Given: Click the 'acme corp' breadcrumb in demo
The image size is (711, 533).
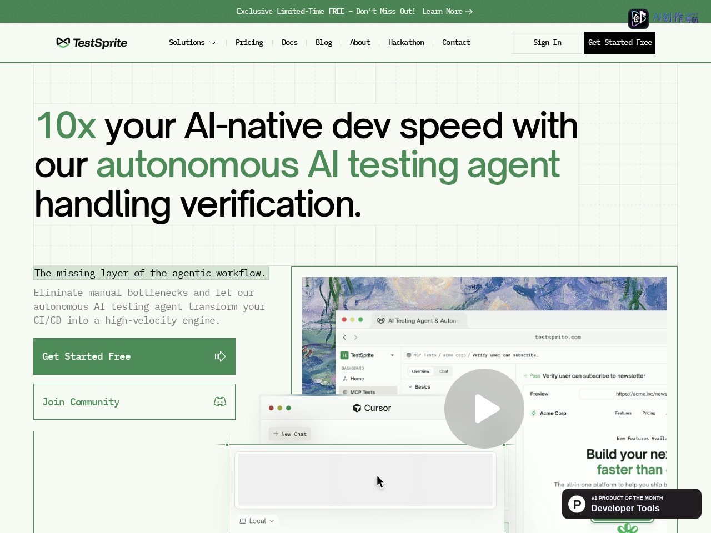Looking at the screenshot, I should [454, 355].
